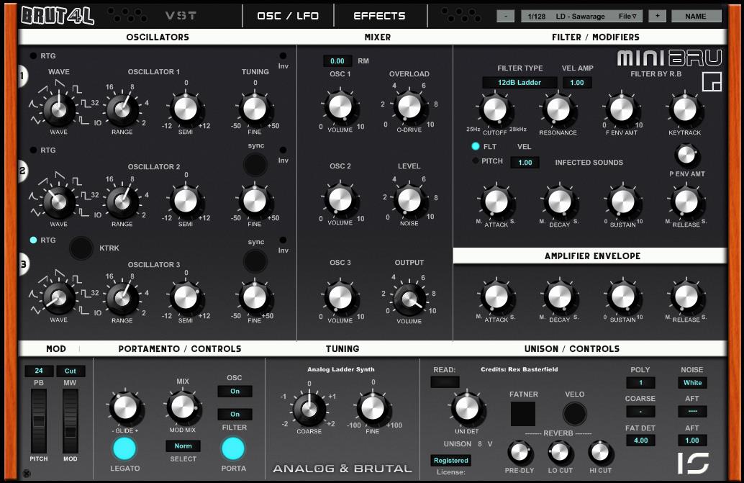Open the MW Cut destination selector
This screenshot has height=483, width=744.
click(x=71, y=371)
